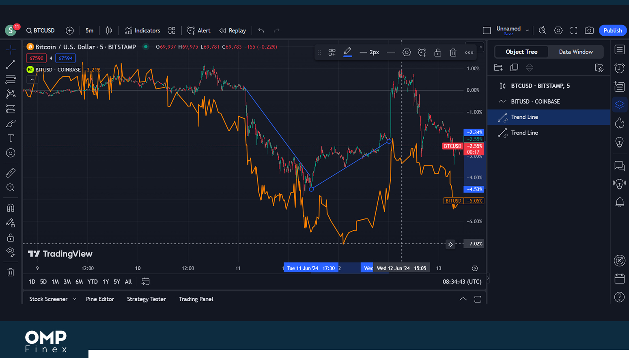The width and height of the screenshot is (629, 358).
Task: Start bar Replay mode
Action: click(233, 30)
